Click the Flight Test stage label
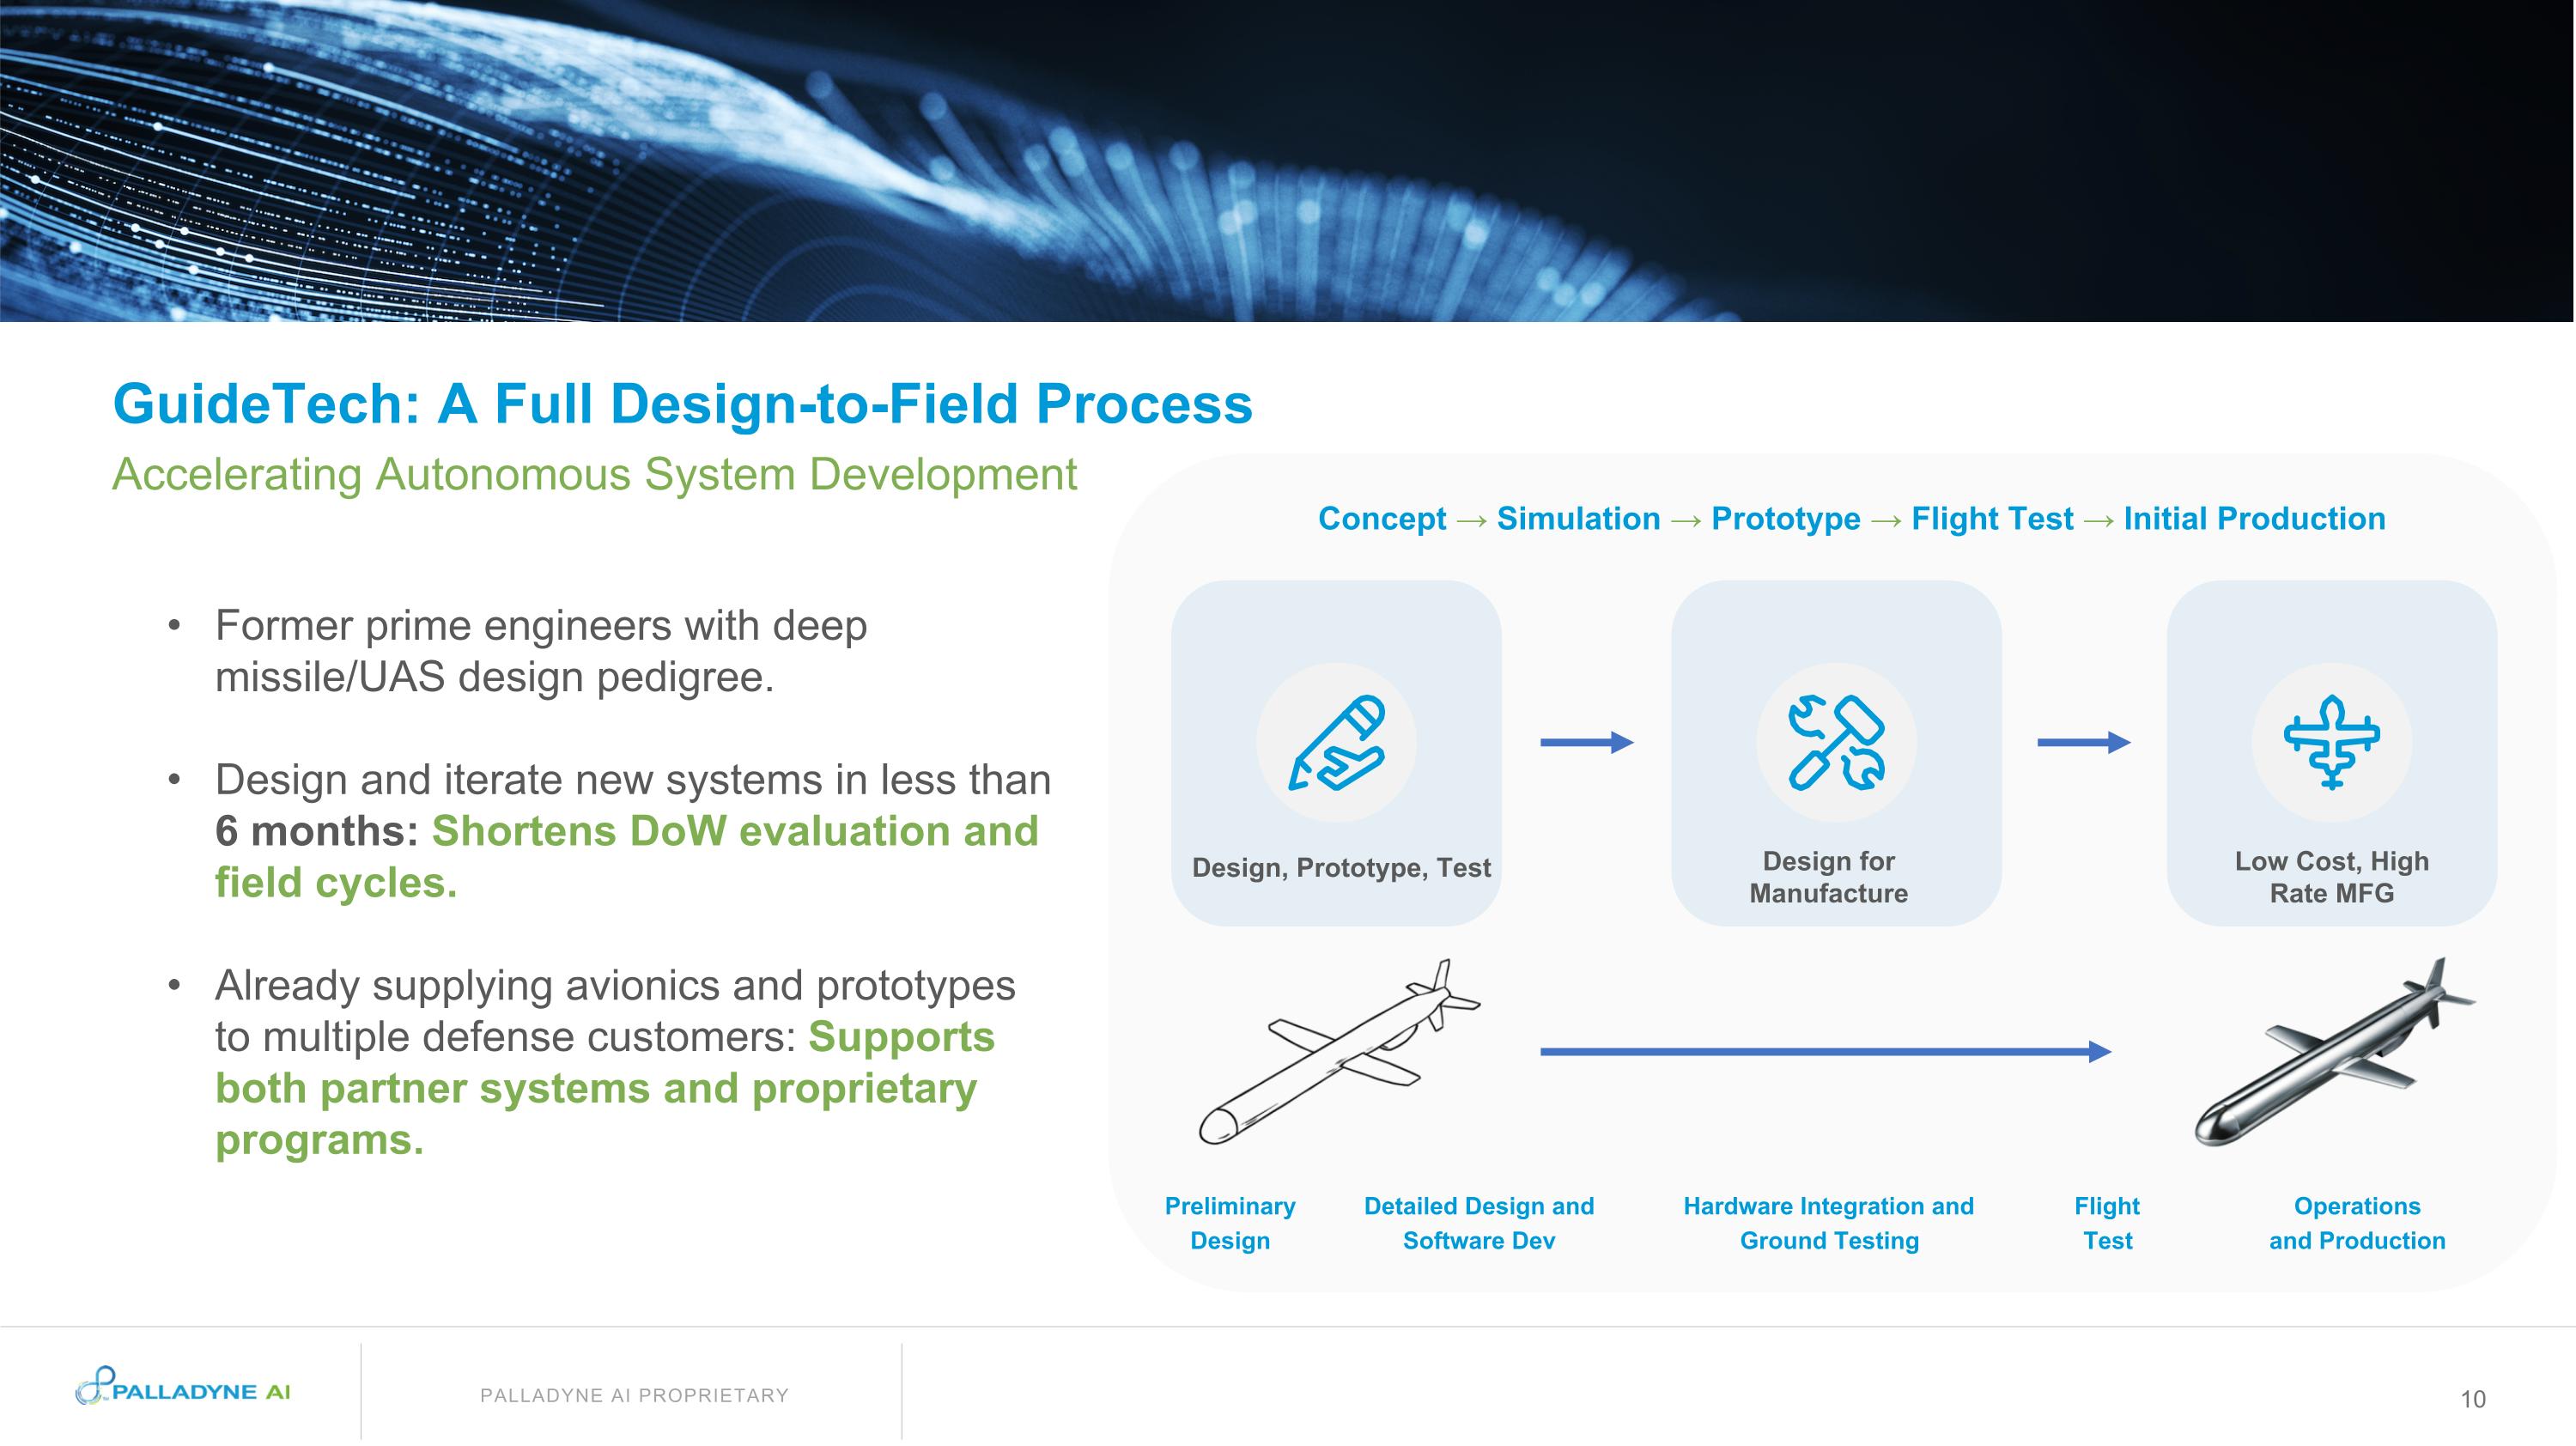 pyautogui.click(x=2106, y=1223)
